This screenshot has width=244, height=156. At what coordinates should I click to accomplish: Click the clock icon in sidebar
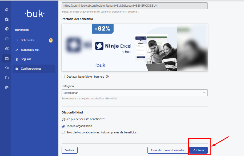coord(7,39)
